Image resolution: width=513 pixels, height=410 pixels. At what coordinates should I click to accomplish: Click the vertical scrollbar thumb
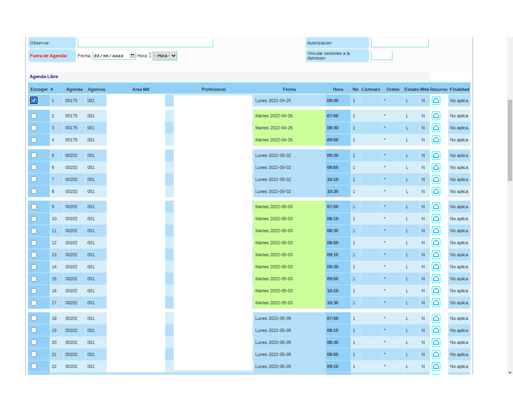pyautogui.click(x=510, y=140)
